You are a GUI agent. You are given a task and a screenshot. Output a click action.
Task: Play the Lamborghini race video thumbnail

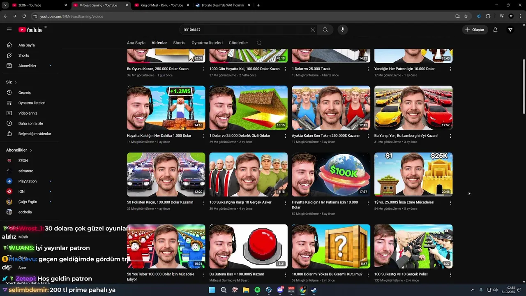click(413, 108)
